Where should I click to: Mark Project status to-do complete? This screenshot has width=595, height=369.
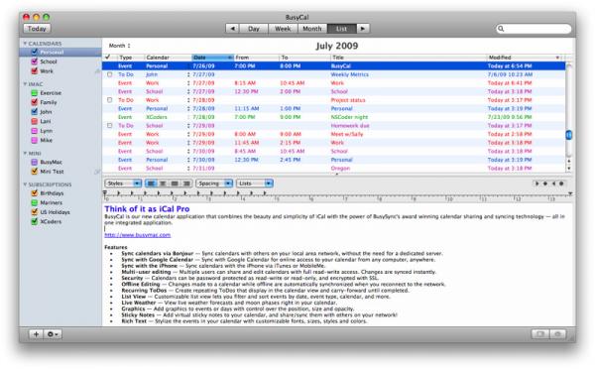(x=110, y=100)
